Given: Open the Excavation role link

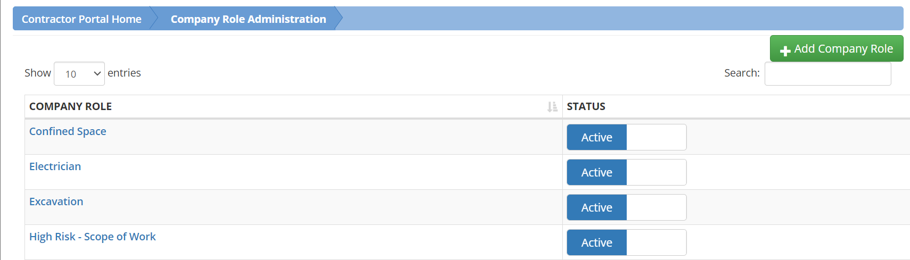Looking at the screenshot, I should [x=56, y=202].
